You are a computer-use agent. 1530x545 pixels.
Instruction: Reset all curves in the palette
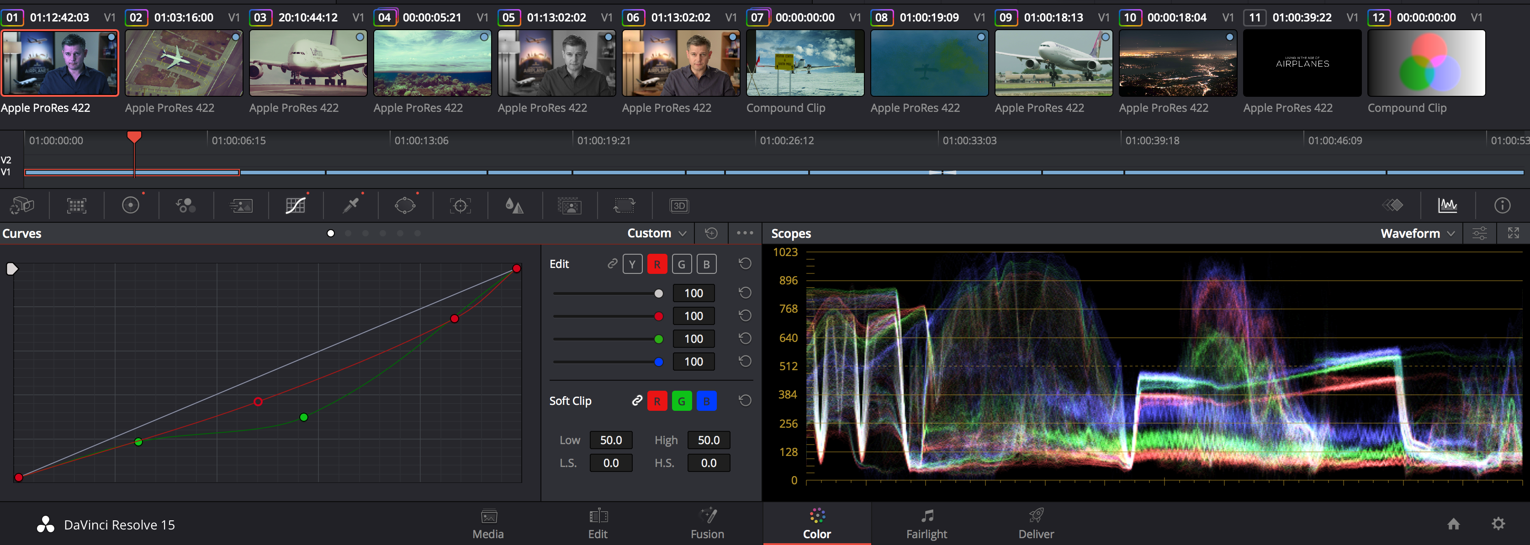coord(711,233)
